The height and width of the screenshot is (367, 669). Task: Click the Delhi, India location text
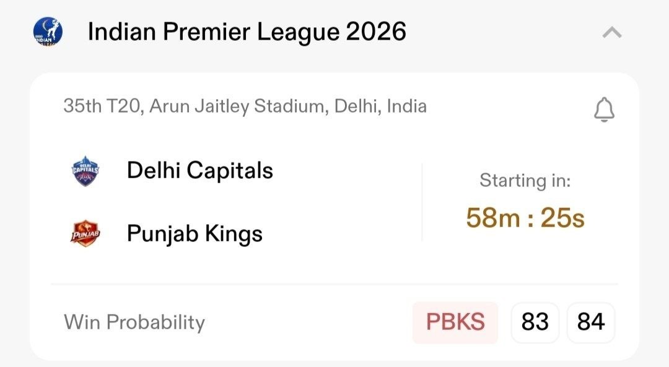[x=380, y=106]
